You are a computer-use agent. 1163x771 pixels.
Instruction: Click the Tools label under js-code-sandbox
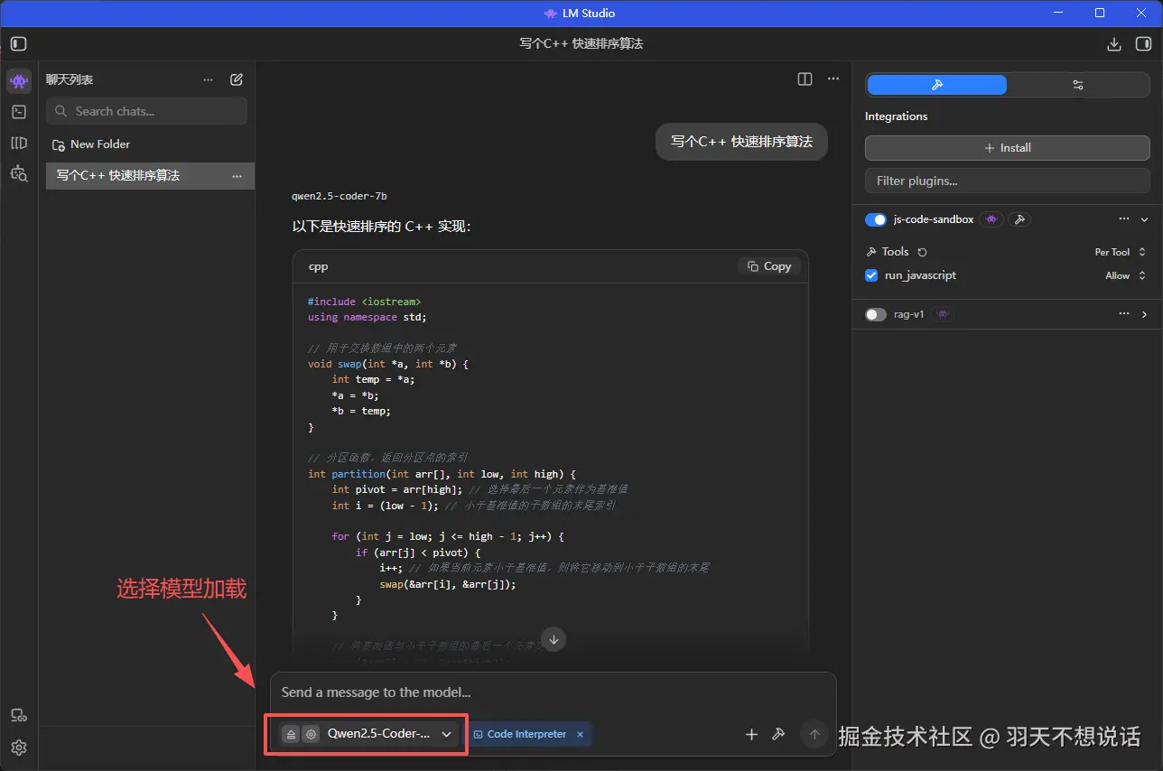pos(895,252)
